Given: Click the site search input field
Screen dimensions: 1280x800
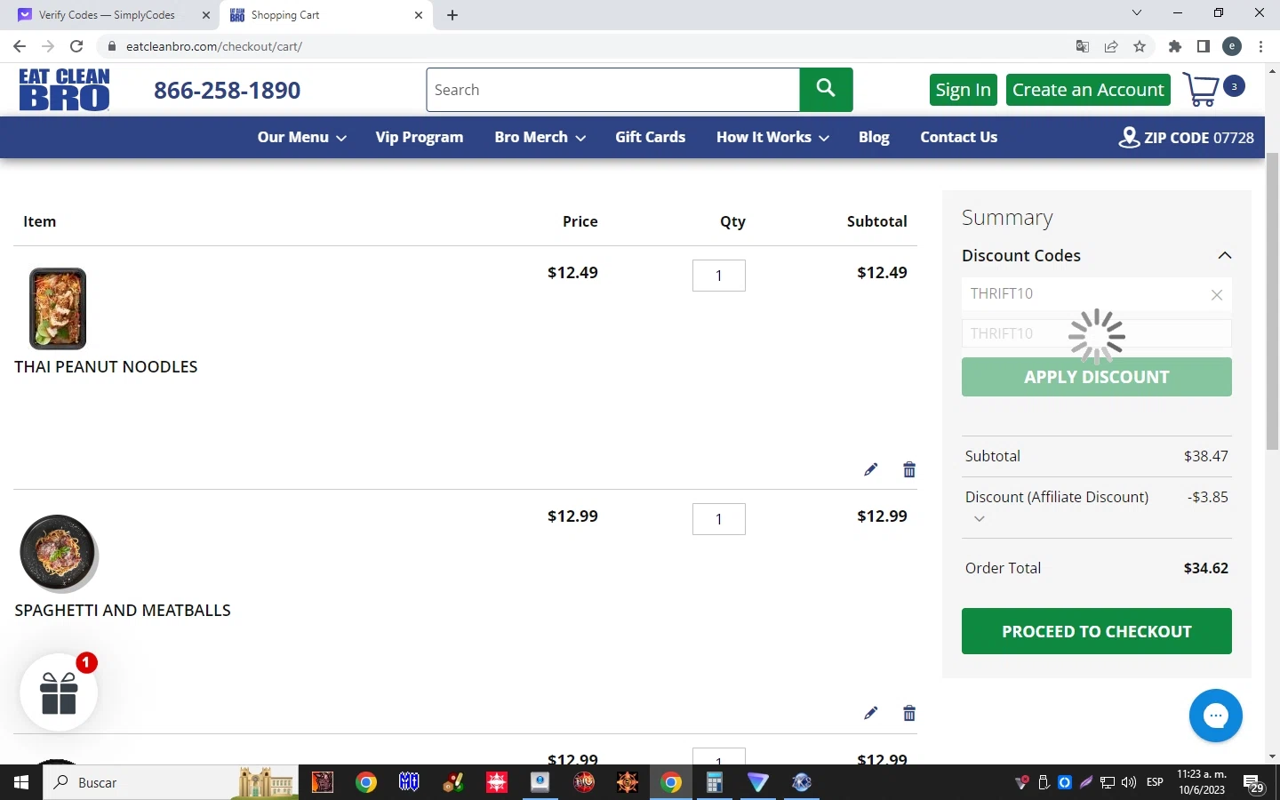Looking at the screenshot, I should (613, 90).
